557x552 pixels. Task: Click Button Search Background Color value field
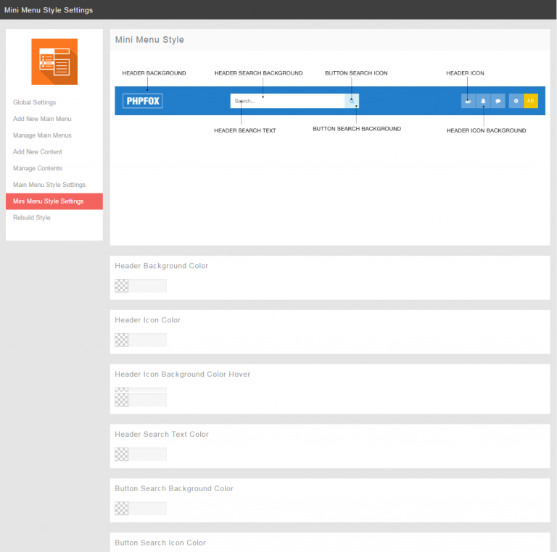(x=147, y=509)
